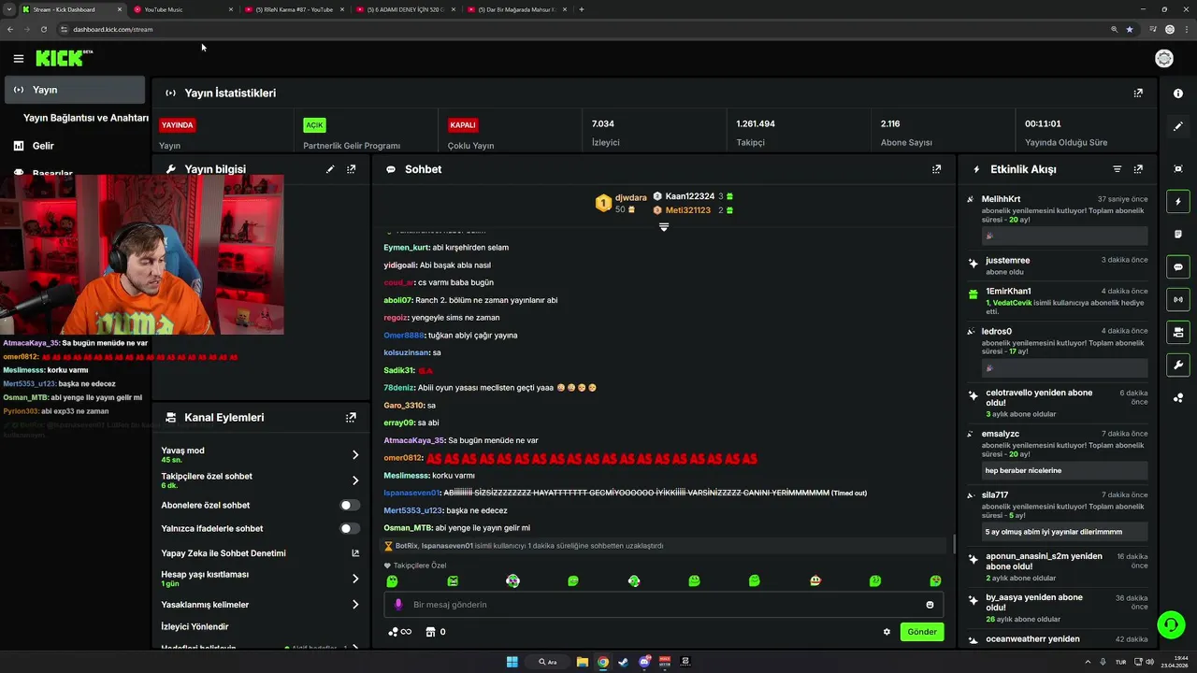Screen dimensions: 1197x673
Task: Open Windows Start button on taskbar
Action: (512, 662)
